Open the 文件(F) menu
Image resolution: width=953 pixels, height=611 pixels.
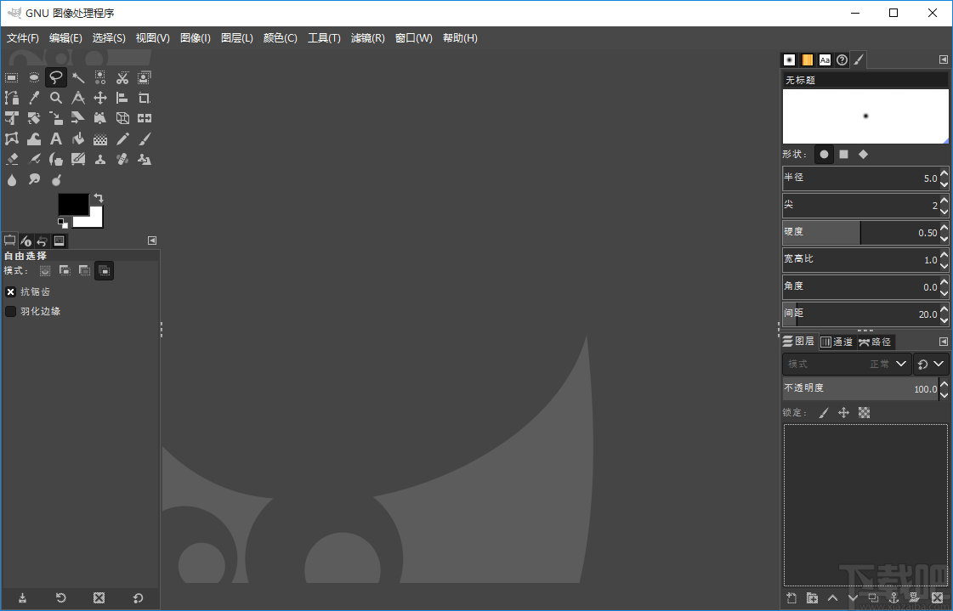pos(22,38)
